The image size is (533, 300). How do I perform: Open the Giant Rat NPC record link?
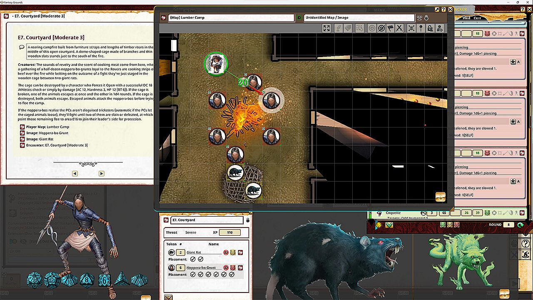[240, 252]
